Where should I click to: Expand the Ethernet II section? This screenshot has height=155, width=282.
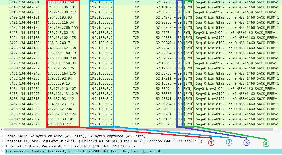[x=2, y=141]
